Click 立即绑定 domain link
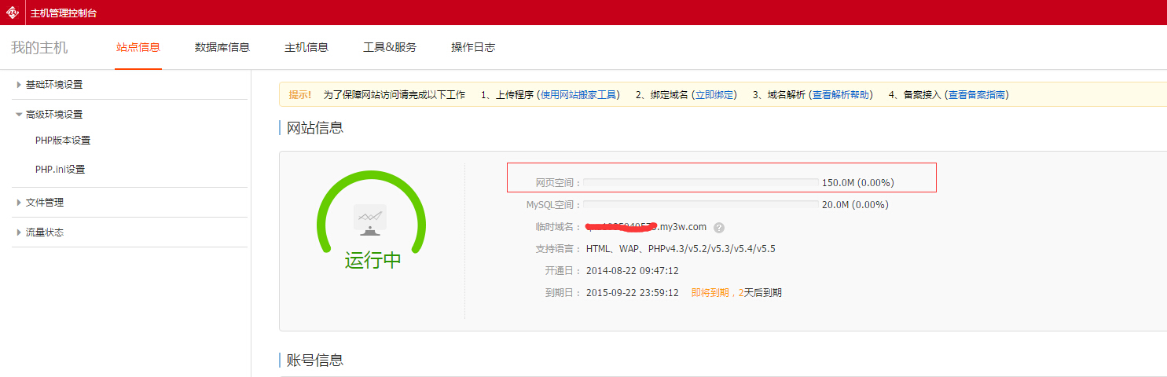1167x377 pixels. (x=714, y=95)
